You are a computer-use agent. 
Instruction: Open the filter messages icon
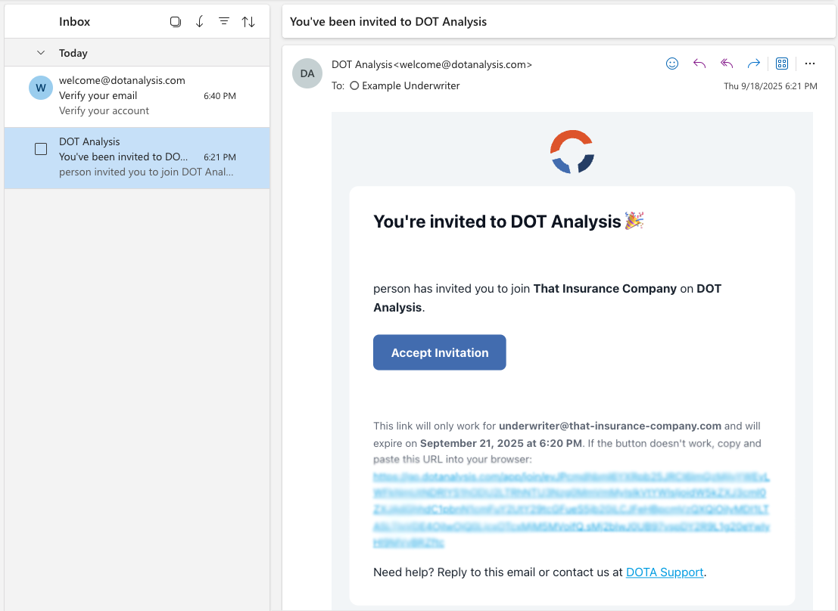(224, 22)
